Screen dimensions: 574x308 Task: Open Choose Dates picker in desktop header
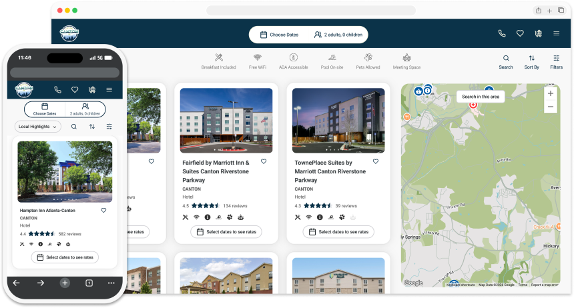pos(279,35)
